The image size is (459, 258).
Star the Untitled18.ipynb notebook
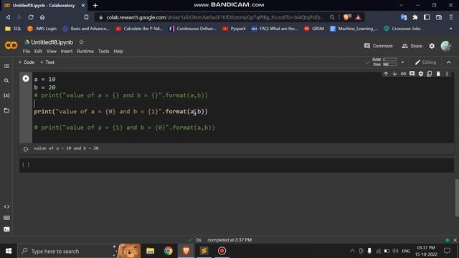tap(81, 42)
